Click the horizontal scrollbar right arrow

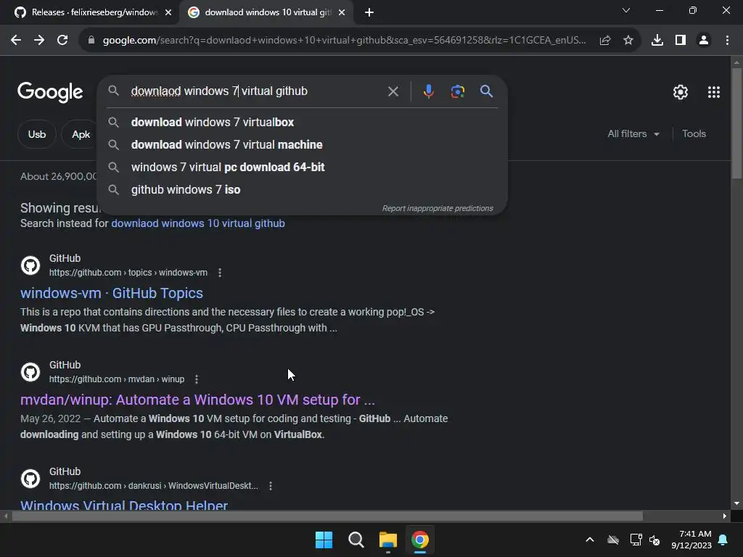[x=725, y=516]
